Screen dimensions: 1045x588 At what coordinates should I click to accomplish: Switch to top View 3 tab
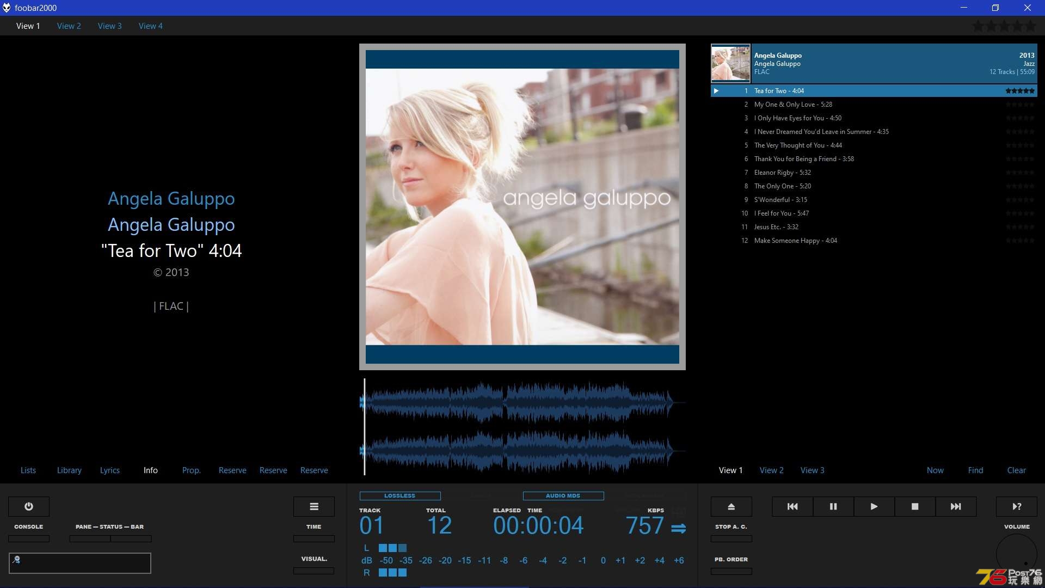(x=110, y=26)
